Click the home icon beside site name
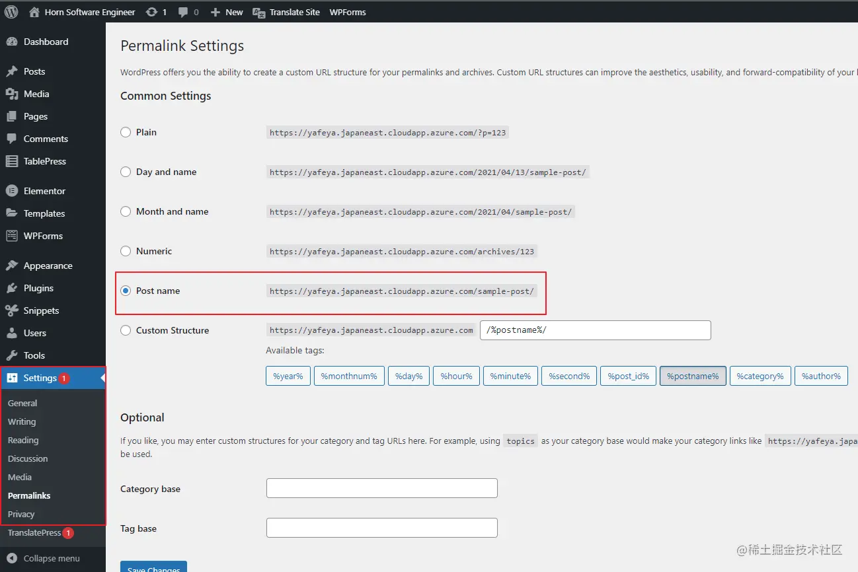This screenshot has width=858, height=572. (x=34, y=12)
